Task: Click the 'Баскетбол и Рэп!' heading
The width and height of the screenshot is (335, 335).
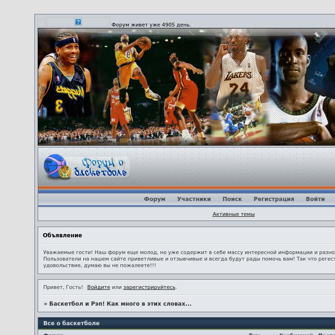Action: click(x=118, y=303)
